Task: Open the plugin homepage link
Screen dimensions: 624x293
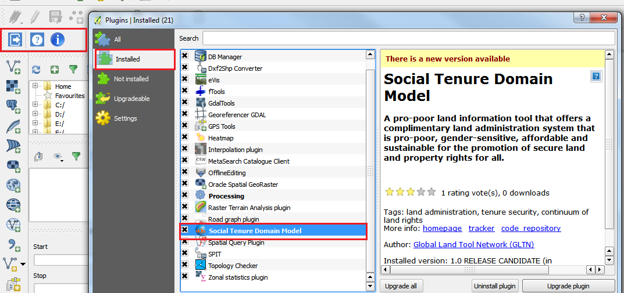Action: coord(442,228)
